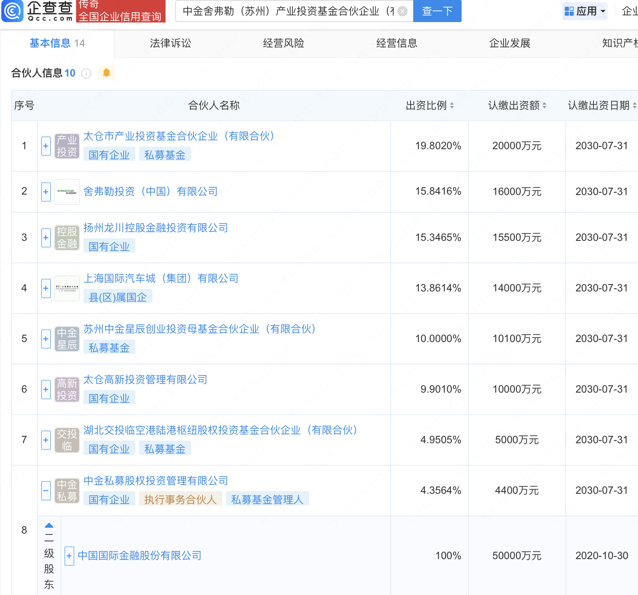The image size is (638, 595).
Task: Click into the company search input field
Action: click(x=285, y=11)
